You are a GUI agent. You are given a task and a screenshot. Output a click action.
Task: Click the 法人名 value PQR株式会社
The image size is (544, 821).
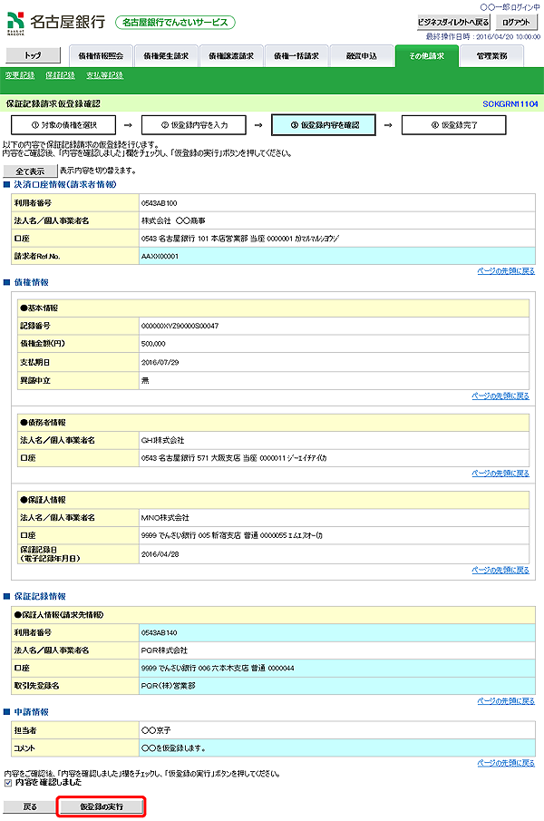coord(164,650)
